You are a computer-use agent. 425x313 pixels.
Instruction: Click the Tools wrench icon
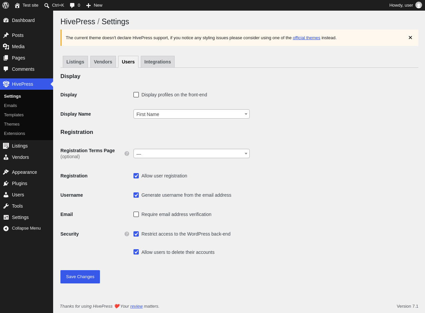tap(6, 206)
